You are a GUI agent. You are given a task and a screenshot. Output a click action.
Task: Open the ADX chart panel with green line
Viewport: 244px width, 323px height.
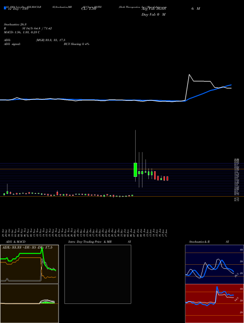(29, 264)
